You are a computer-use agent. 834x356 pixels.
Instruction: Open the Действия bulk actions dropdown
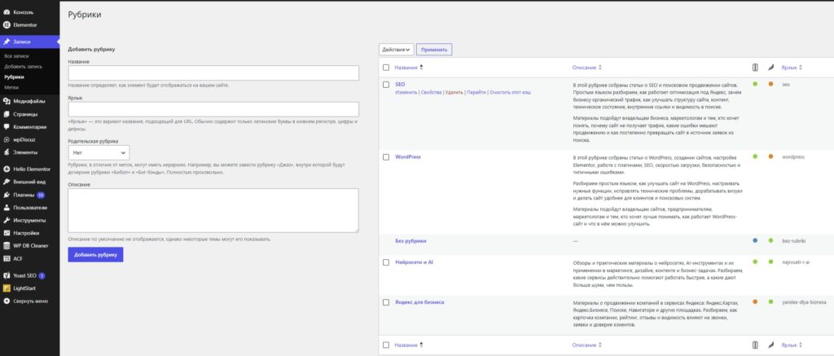[397, 50]
